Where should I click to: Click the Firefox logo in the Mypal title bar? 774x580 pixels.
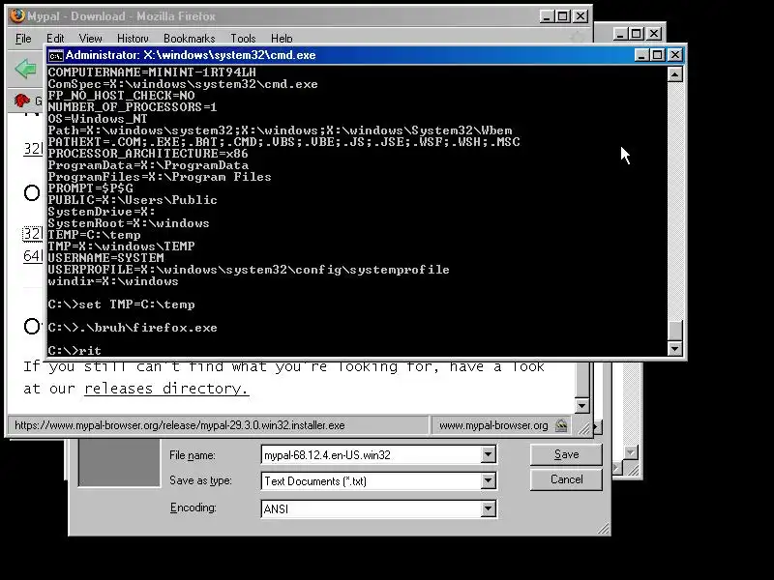[17, 15]
